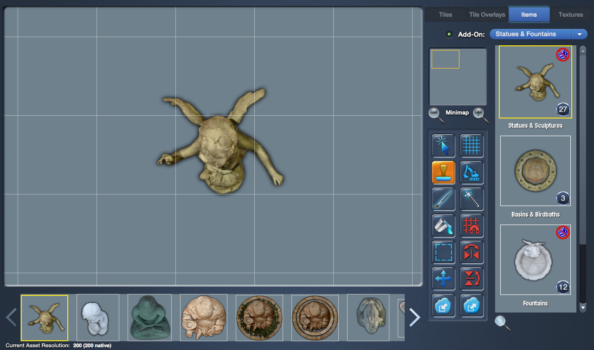
Task: Select the orange stamp tool
Action: point(443,173)
